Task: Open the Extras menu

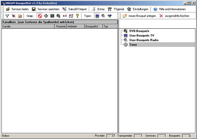Action: 98,9
